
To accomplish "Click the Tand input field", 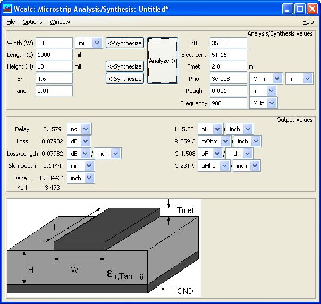I will click(x=54, y=91).
